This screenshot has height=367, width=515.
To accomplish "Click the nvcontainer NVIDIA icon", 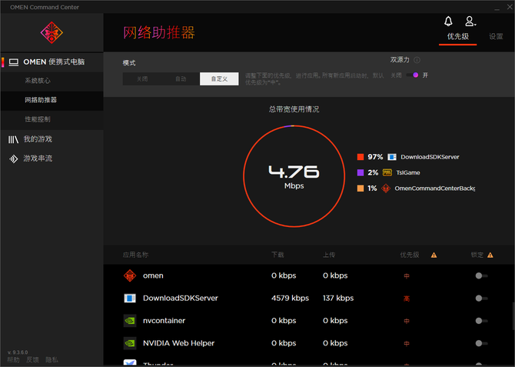I will [130, 321].
